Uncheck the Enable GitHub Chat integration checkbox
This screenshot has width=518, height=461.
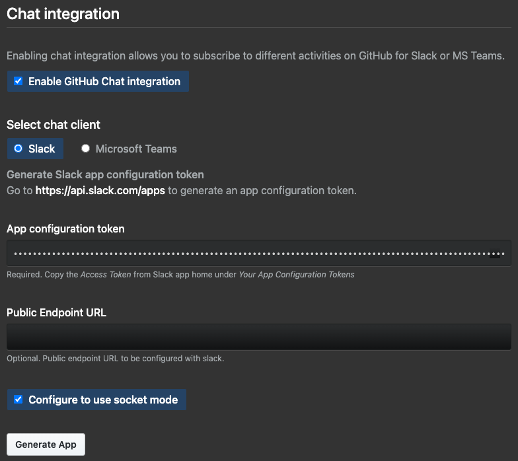18,81
